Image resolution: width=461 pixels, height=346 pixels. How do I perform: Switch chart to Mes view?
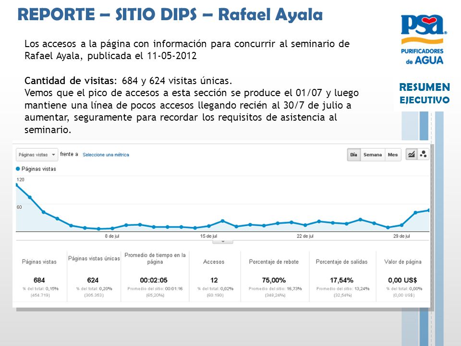coord(393,154)
